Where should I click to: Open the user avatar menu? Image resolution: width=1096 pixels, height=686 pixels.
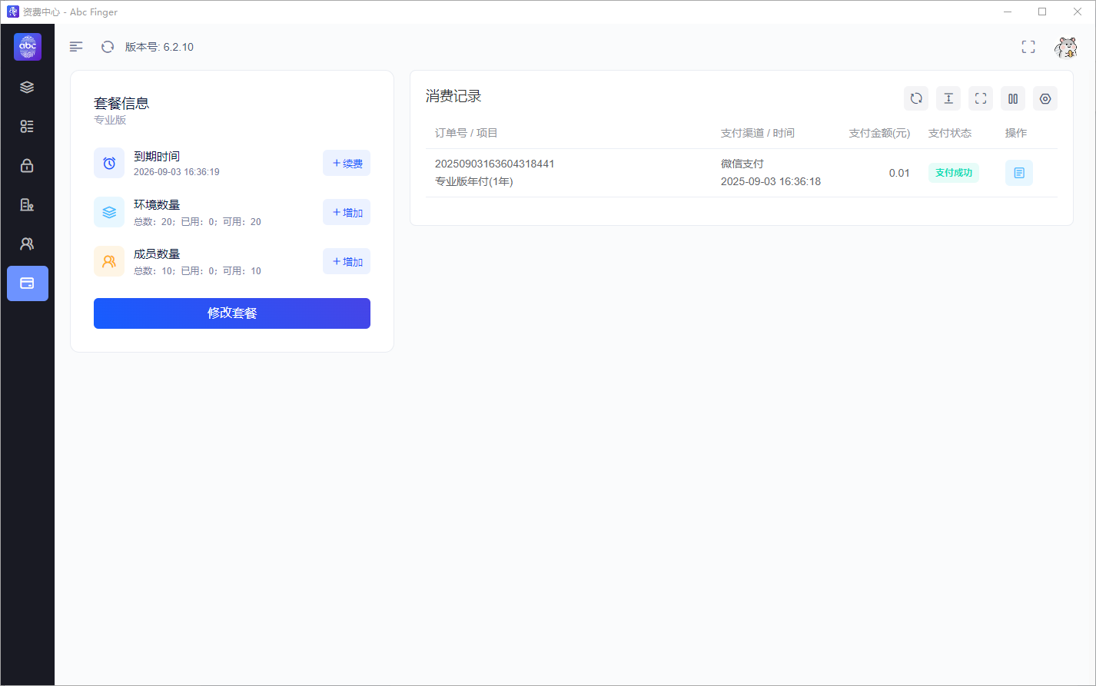coord(1065,48)
